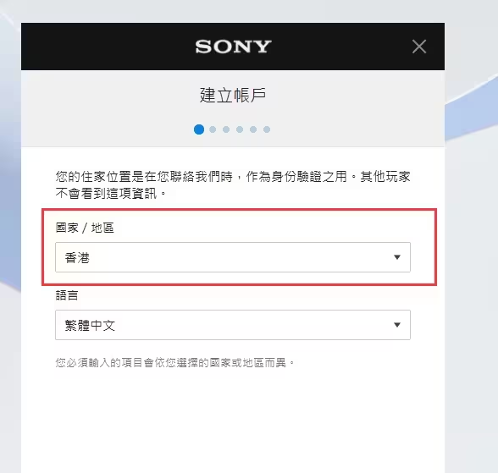The image size is (498, 473).
Task: Close the Sony account creation dialog
Action: (x=419, y=47)
